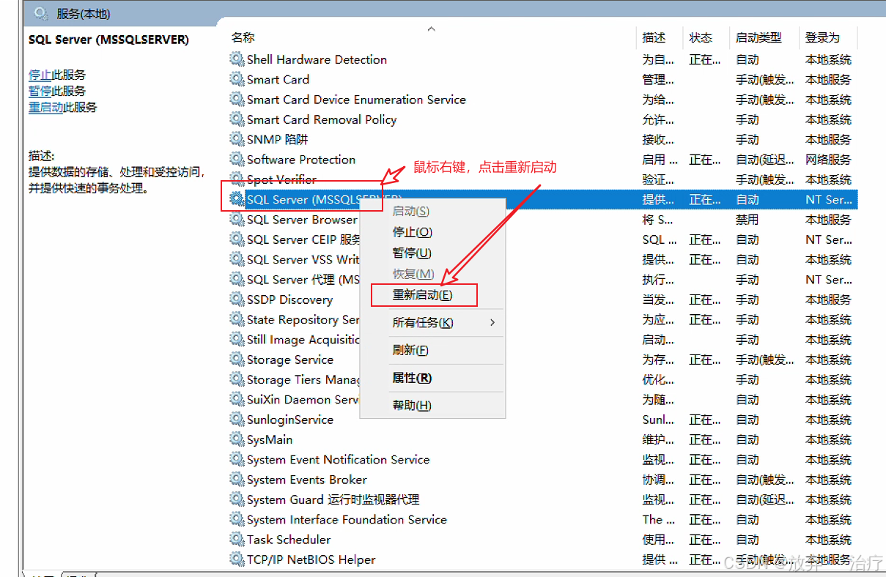The width and height of the screenshot is (886, 577).
Task: Click the Task Scheduler service icon
Action: (236, 539)
